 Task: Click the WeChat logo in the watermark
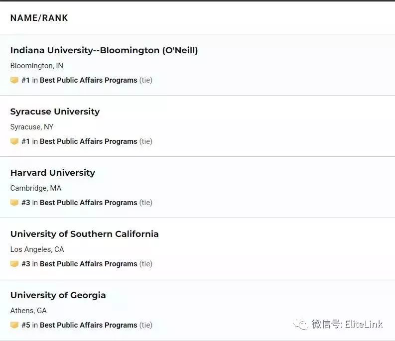[x=301, y=325]
